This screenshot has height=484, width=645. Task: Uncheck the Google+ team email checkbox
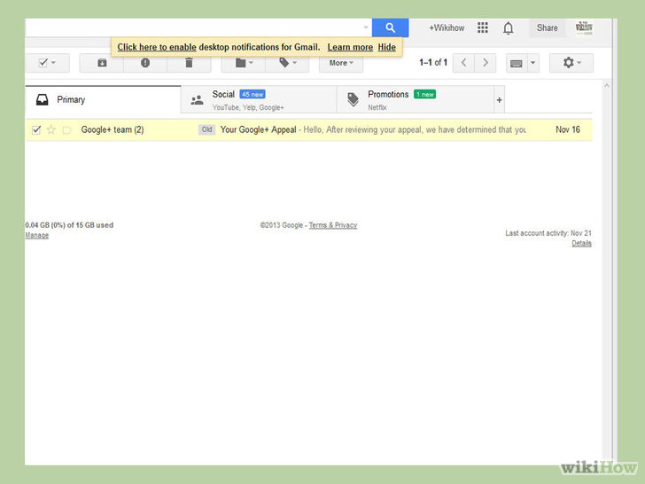coord(36,130)
